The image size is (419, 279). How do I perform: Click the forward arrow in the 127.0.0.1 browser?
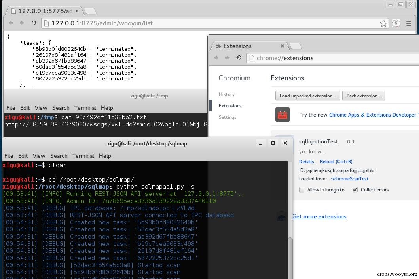pos(22,23)
